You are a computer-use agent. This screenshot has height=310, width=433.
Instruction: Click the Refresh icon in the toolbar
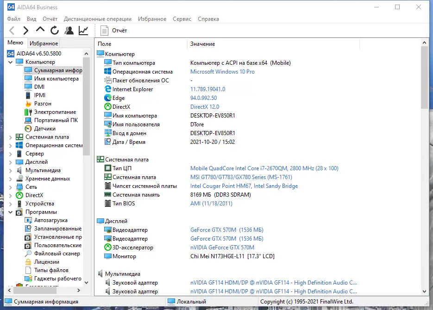[54, 30]
